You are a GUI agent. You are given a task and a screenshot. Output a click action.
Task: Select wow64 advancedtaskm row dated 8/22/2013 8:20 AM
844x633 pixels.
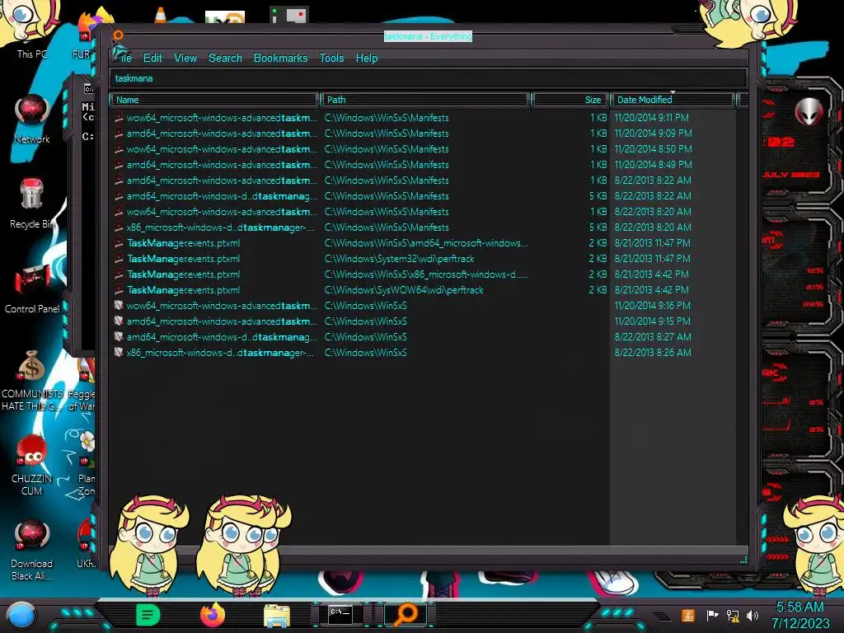pyautogui.click(x=222, y=212)
